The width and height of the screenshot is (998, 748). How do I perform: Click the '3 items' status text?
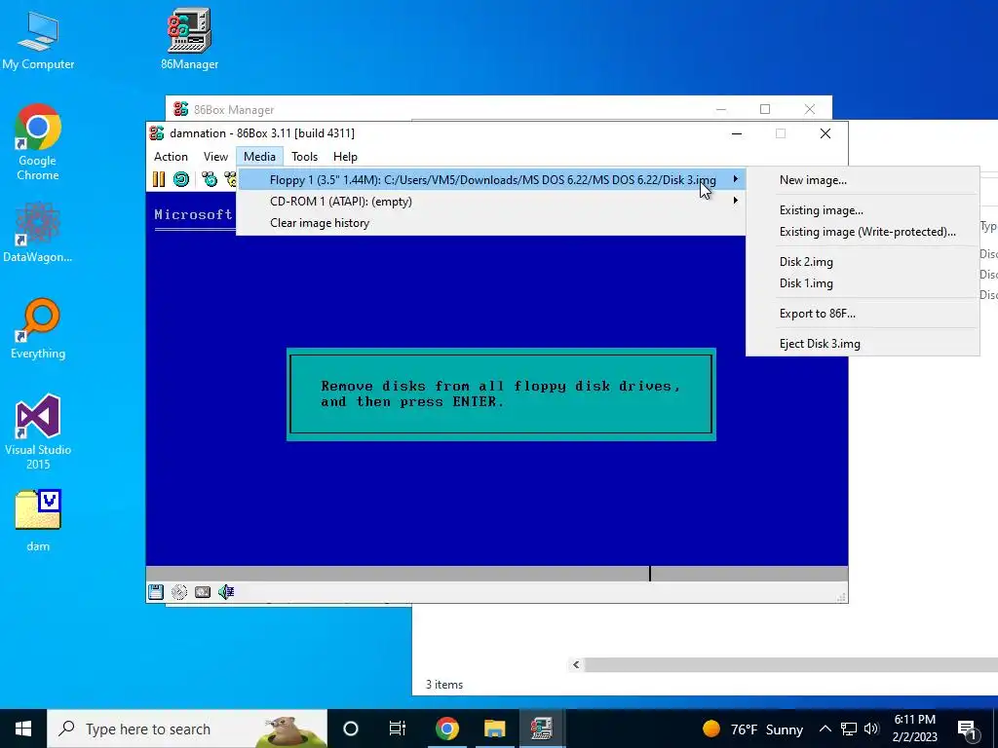click(444, 685)
